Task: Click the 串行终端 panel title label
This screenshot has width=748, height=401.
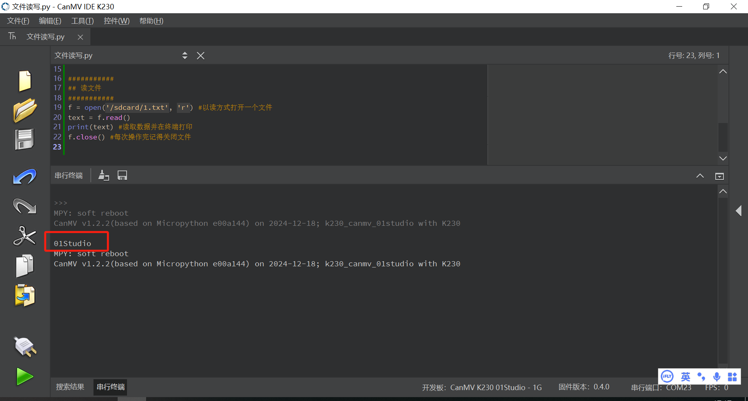Action: [69, 176]
